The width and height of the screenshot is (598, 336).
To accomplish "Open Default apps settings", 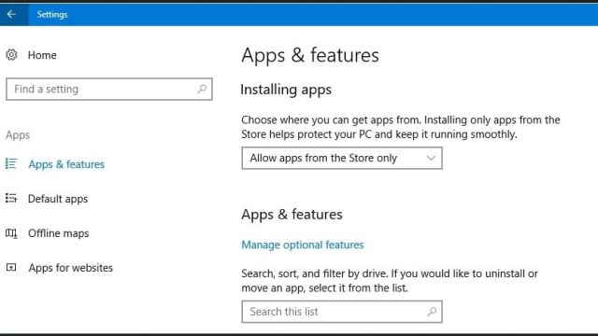I will tap(58, 199).
